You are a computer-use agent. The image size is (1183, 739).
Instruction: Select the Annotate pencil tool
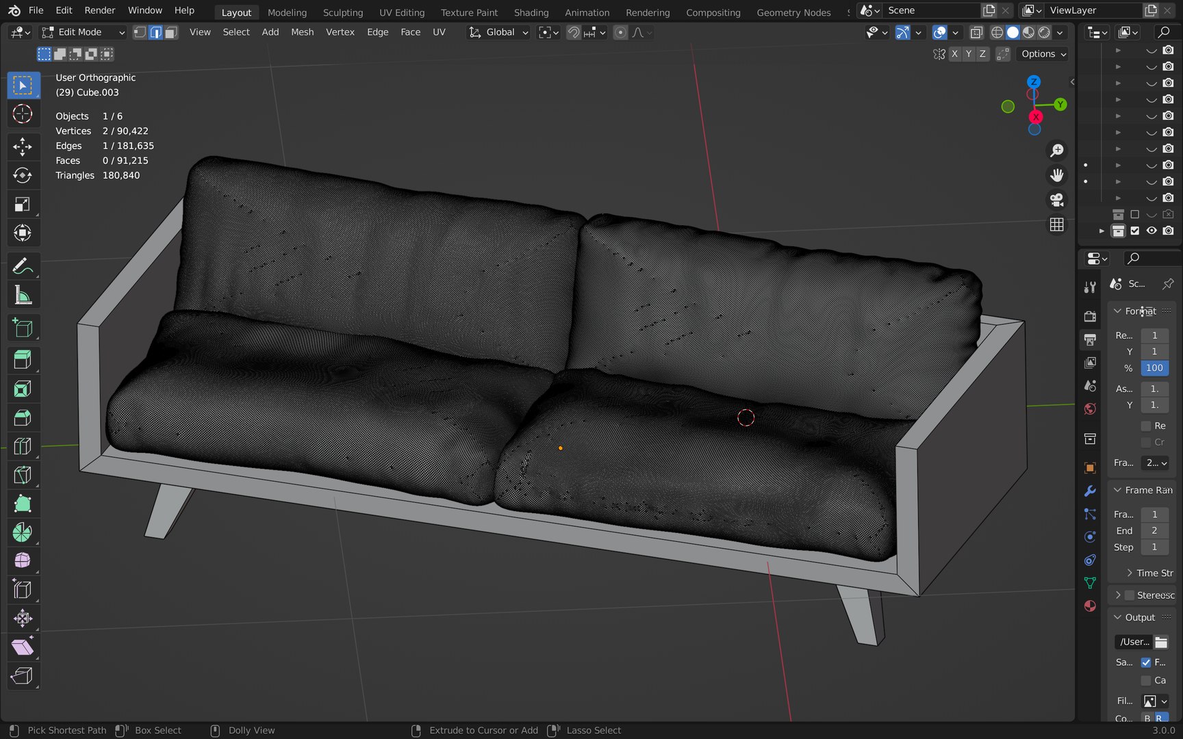pyautogui.click(x=23, y=266)
